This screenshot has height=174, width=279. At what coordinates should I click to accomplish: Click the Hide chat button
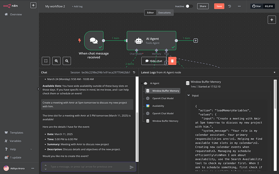coord(154,61)
